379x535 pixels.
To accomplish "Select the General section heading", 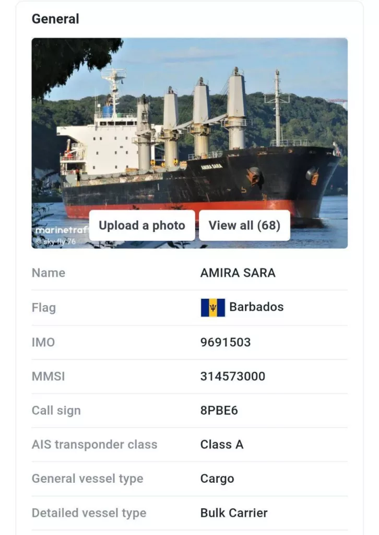I will [55, 19].
